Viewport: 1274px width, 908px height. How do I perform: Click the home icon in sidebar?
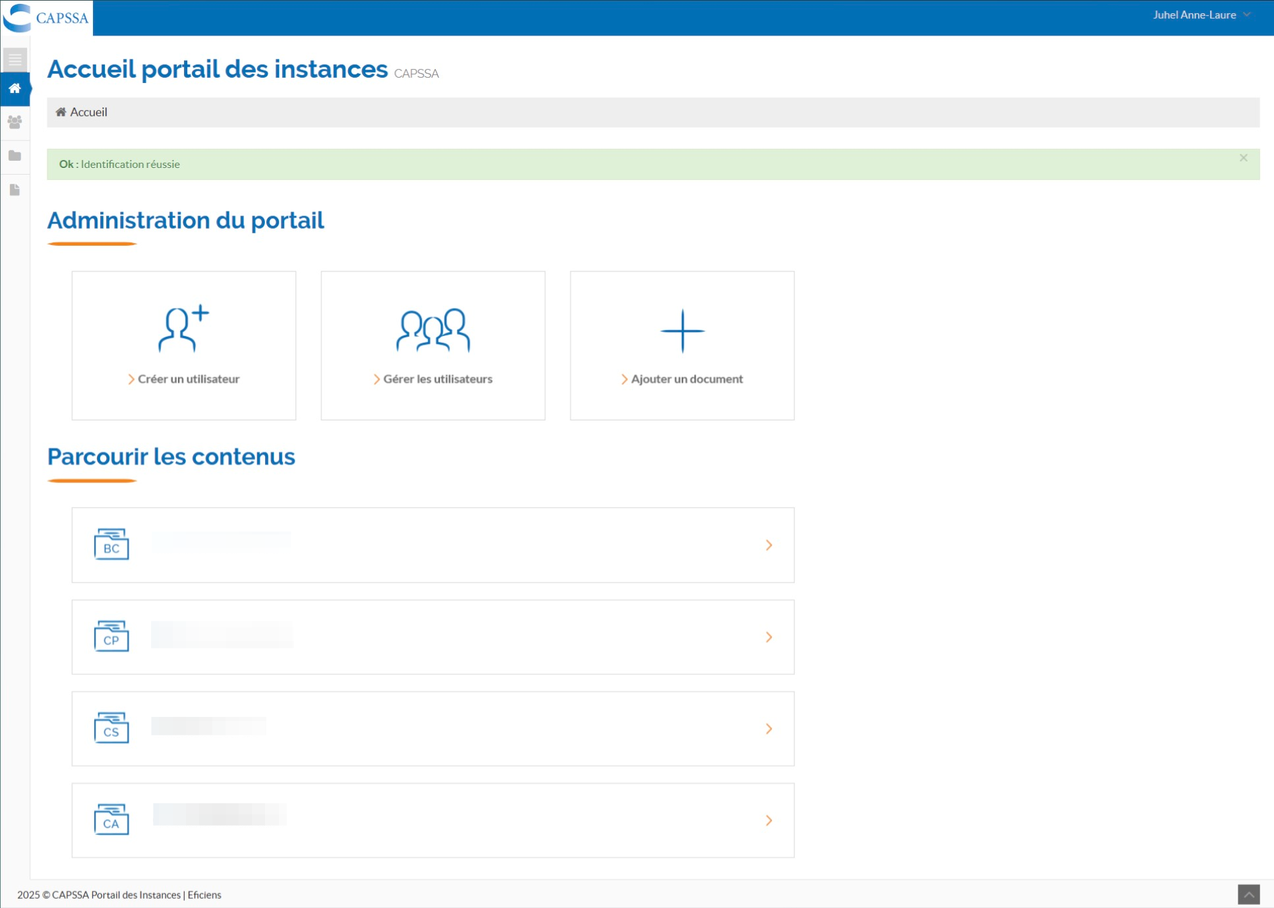(x=15, y=88)
